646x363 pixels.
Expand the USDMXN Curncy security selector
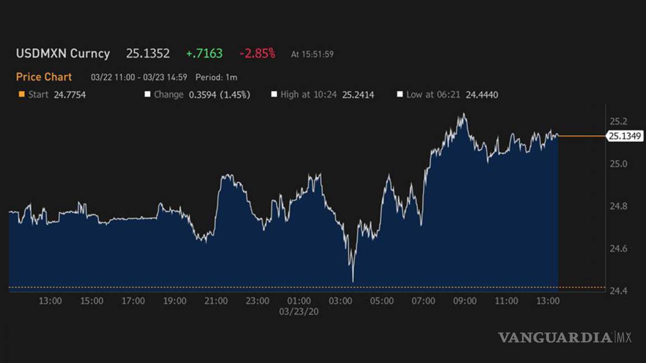(62, 53)
